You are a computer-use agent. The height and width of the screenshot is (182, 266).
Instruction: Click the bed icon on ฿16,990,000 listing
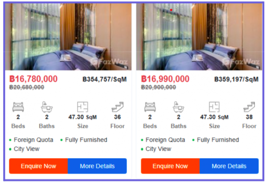coord(150,107)
